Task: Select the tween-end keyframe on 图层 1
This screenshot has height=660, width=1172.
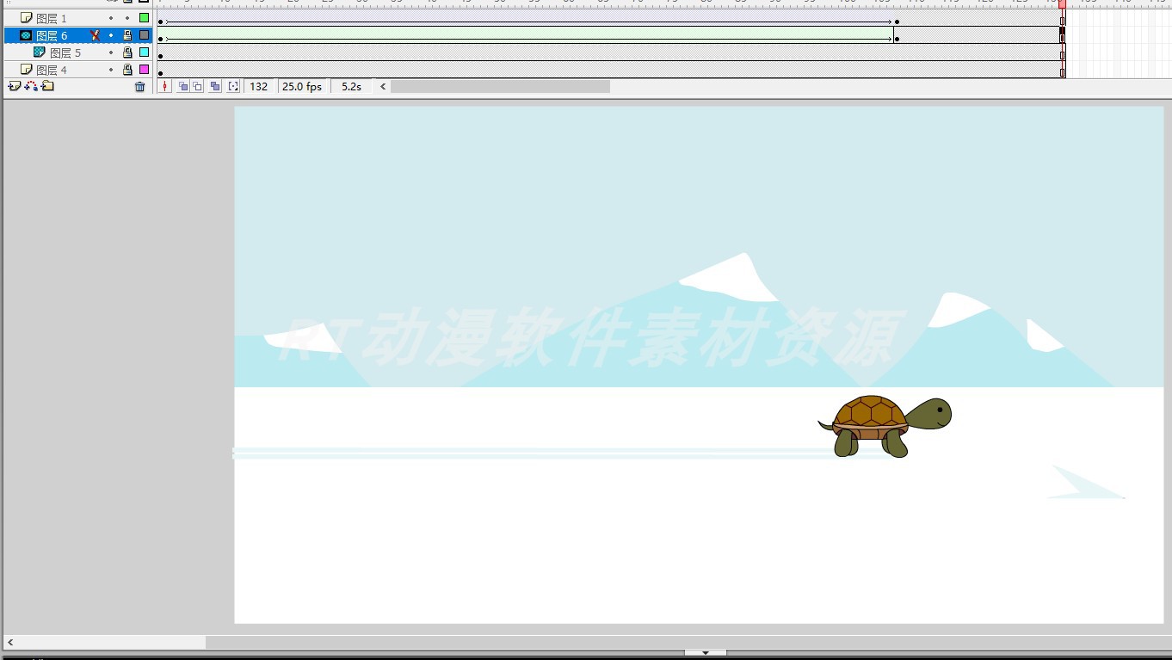Action: pyautogui.click(x=897, y=22)
